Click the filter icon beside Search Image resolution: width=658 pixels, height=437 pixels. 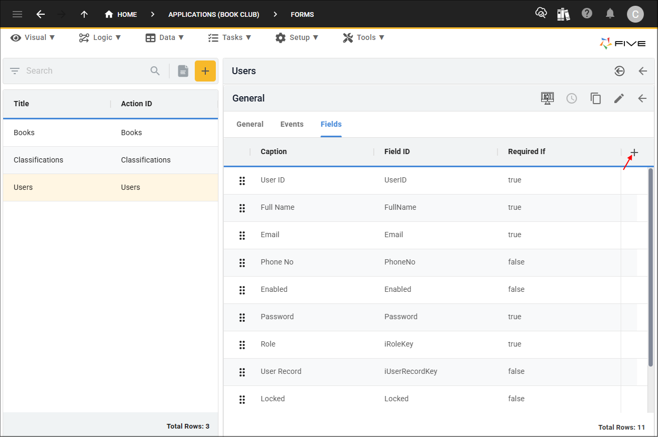pos(15,70)
